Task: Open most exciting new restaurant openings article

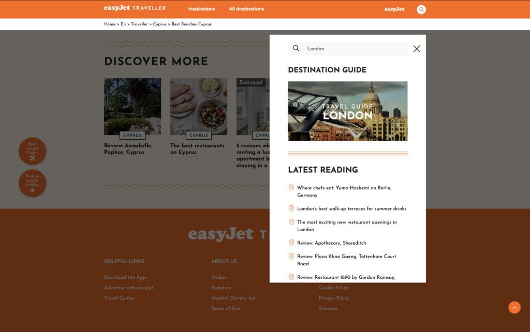Action: [x=347, y=225]
